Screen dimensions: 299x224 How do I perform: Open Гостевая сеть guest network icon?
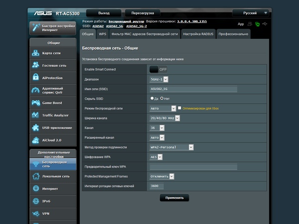tap(36, 65)
